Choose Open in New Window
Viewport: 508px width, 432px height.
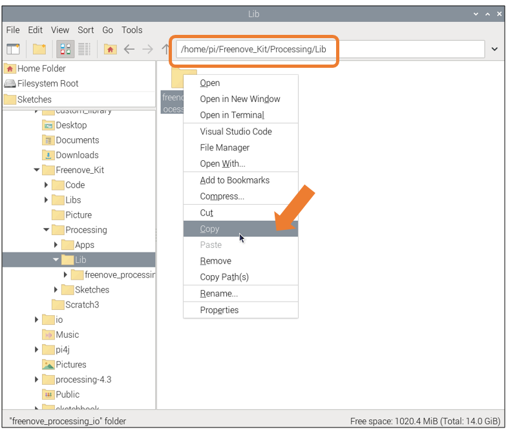point(240,99)
